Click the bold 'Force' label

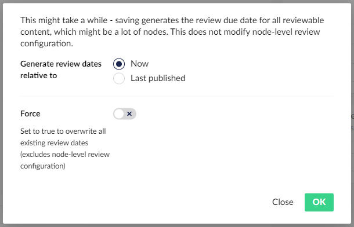click(x=30, y=113)
